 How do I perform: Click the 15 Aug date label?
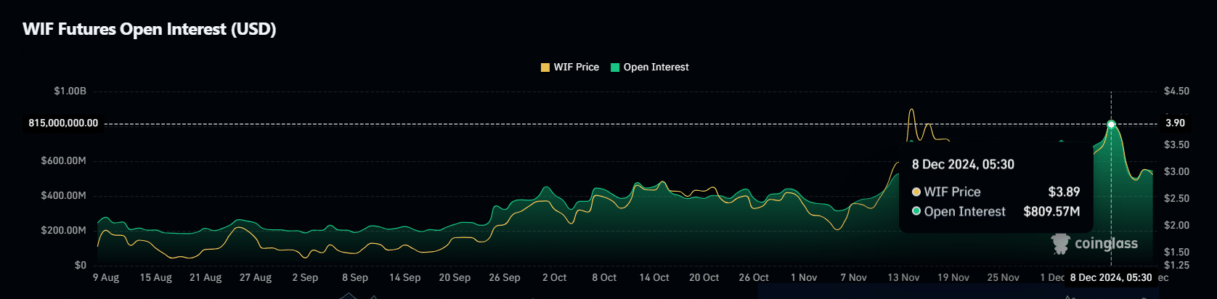pos(156,277)
